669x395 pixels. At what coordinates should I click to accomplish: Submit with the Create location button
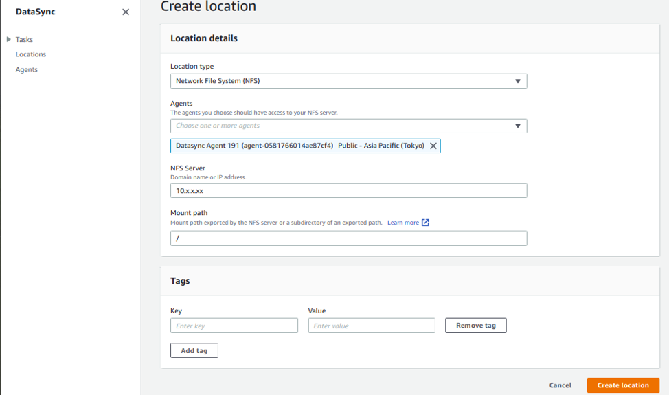coord(622,385)
